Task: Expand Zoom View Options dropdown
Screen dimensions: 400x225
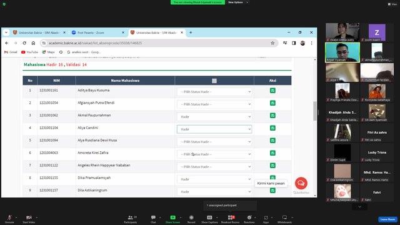Action: click(x=237, y=2)
